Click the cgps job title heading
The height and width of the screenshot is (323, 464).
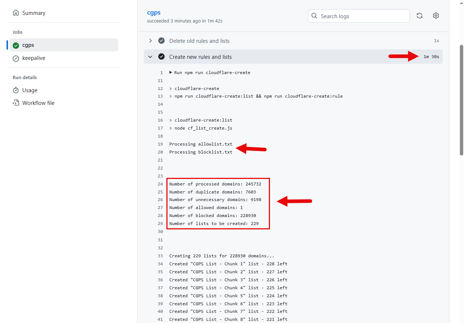click(154, 12)
